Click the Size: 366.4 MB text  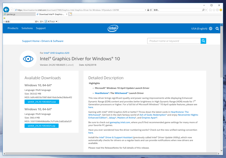[32, 118]
